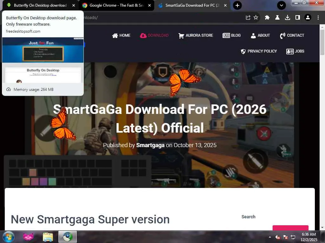This screenshot has width=325, height=243.
Task: Click the phone icon beside CONTACT
Action: click(282, 36)
